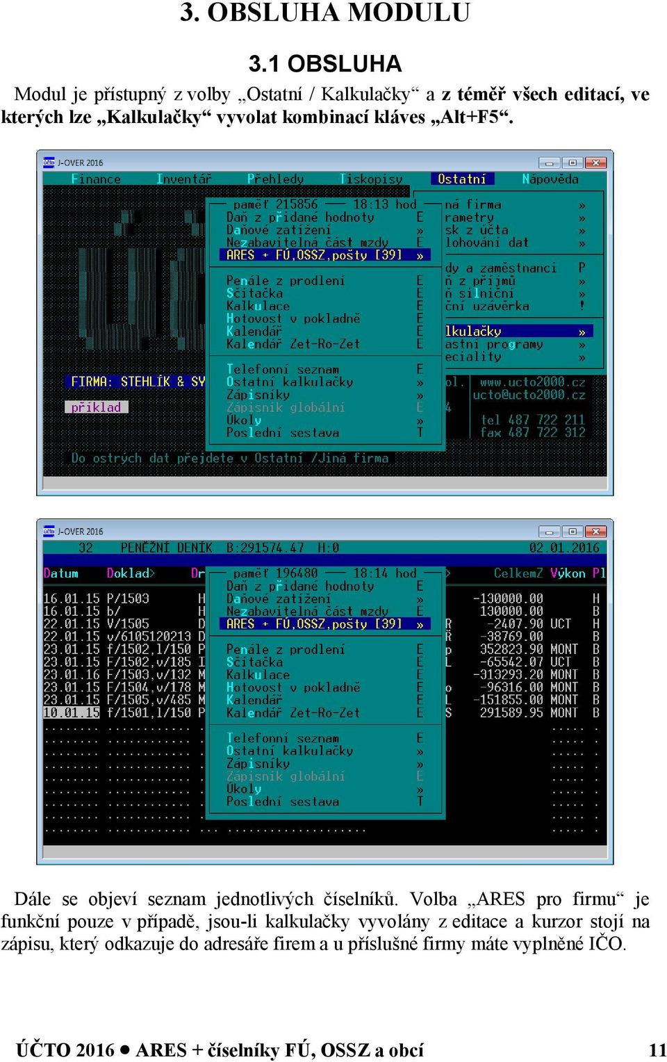Screen dimensions: 667x1062
Task: Open Kalendář Zet-Ro-Zet in Finance window popup
Action: (x=293, y=344)
